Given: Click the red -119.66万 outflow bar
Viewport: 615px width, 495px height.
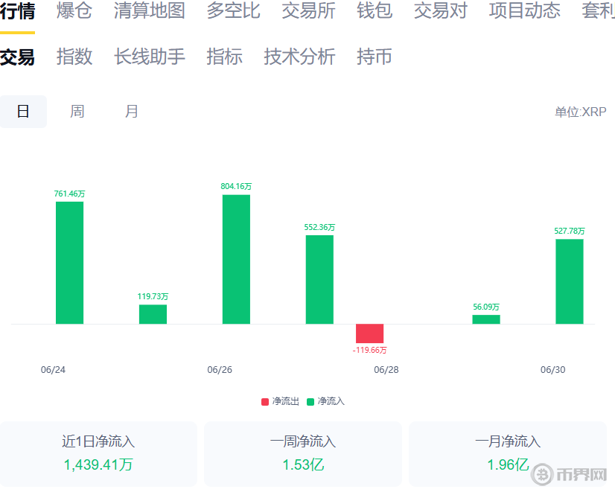Looking at the screenshot, I should (x=369, y=333).
